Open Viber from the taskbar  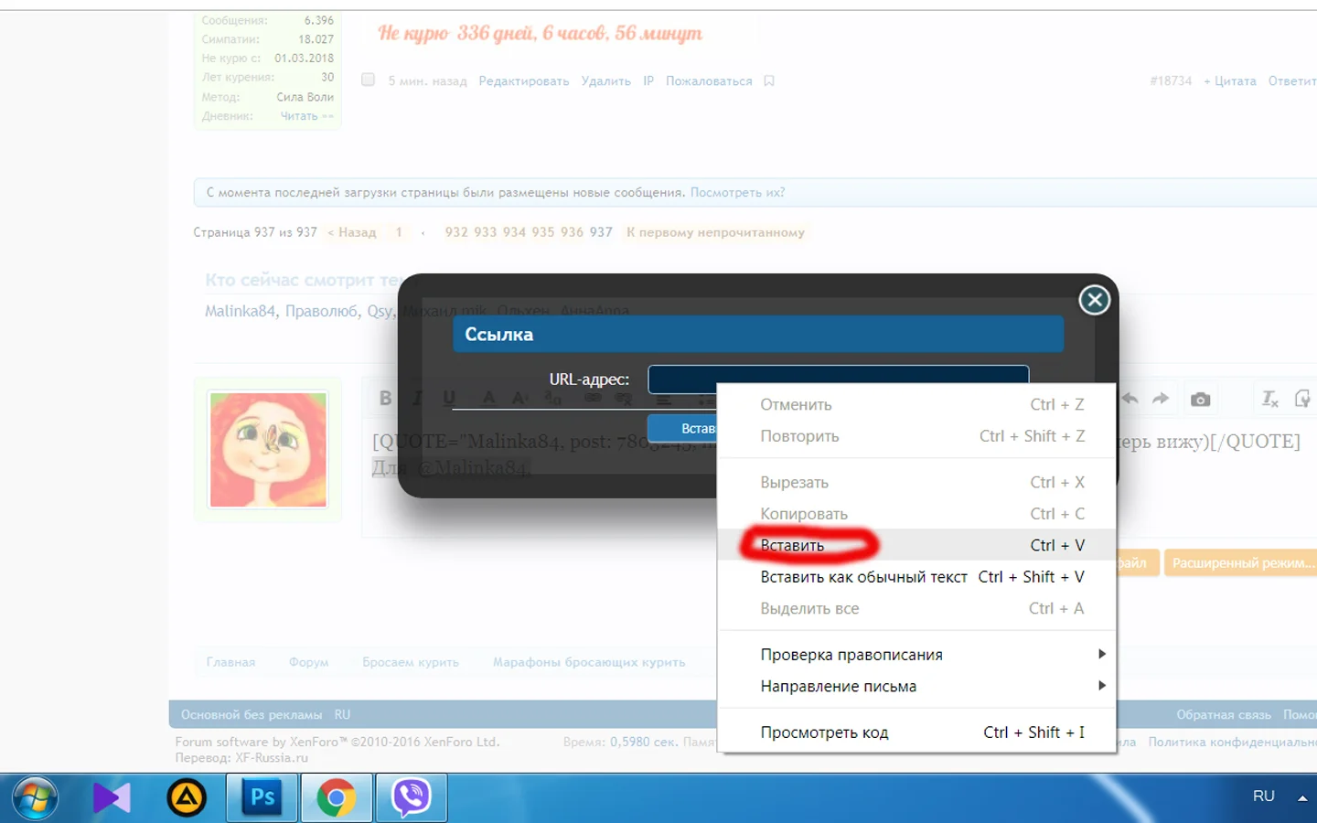click(x=410, y=796)
